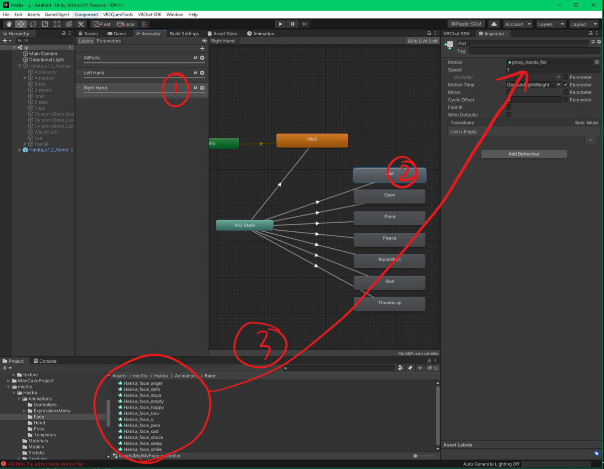Screen dimensions: 604x469
Task: Open custom editor tools icon
Action: point(81,24)
